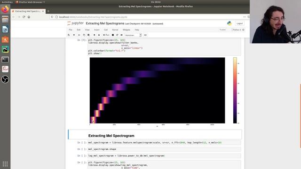Open Terminal from the dock

coord(5,60)
